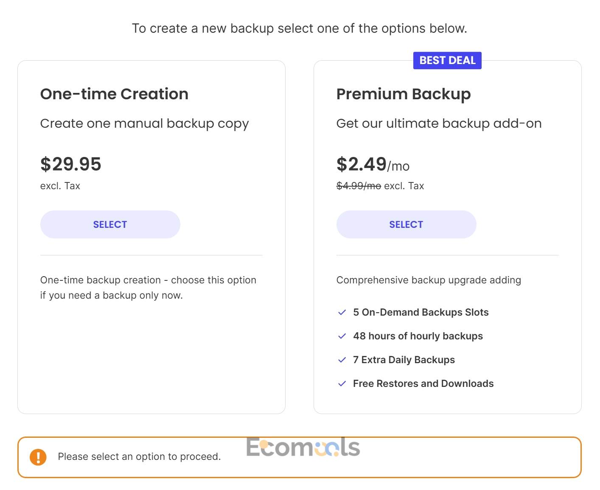This screenshot has width=600, height=490.
Task: Click the One-time Creation heading
Action: [x=114, y=94]
